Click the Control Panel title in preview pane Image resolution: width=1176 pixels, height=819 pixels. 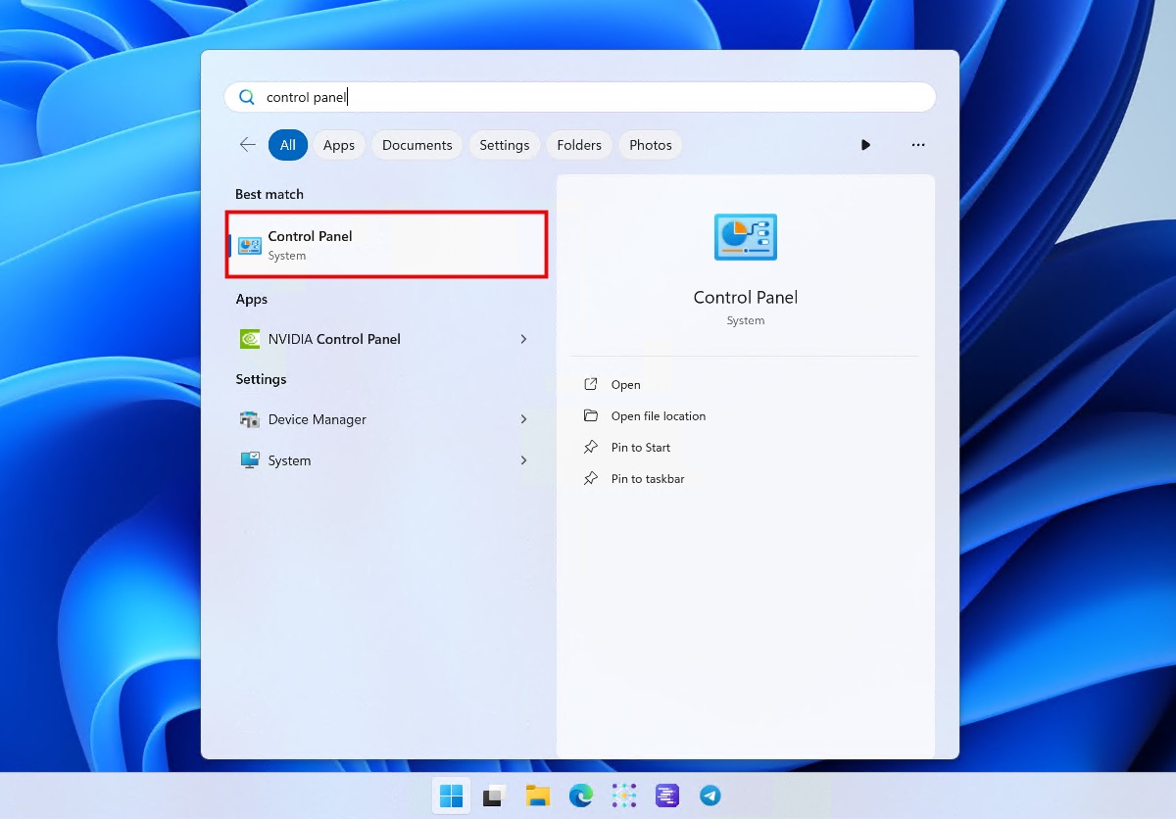pyautogui.click(x=746, y=297)
